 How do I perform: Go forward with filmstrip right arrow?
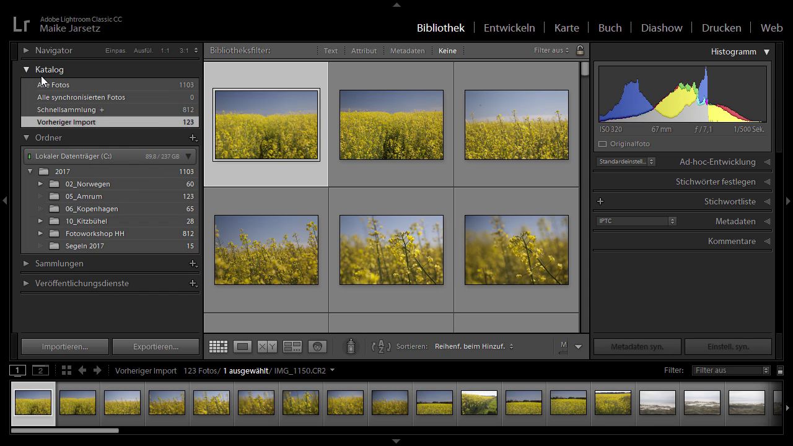97,370
